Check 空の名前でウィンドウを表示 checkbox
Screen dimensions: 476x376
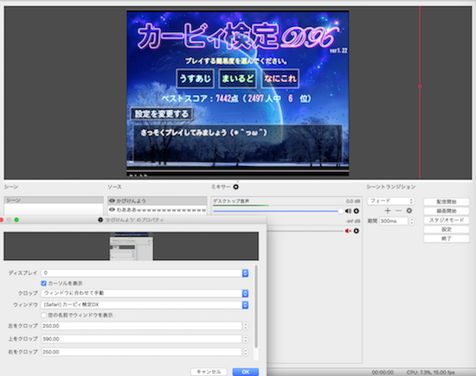coord(44,315)
